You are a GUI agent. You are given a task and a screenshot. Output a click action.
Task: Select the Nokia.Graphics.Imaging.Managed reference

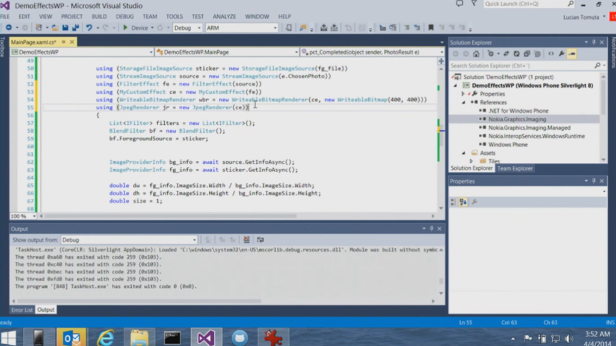(529, 128)
